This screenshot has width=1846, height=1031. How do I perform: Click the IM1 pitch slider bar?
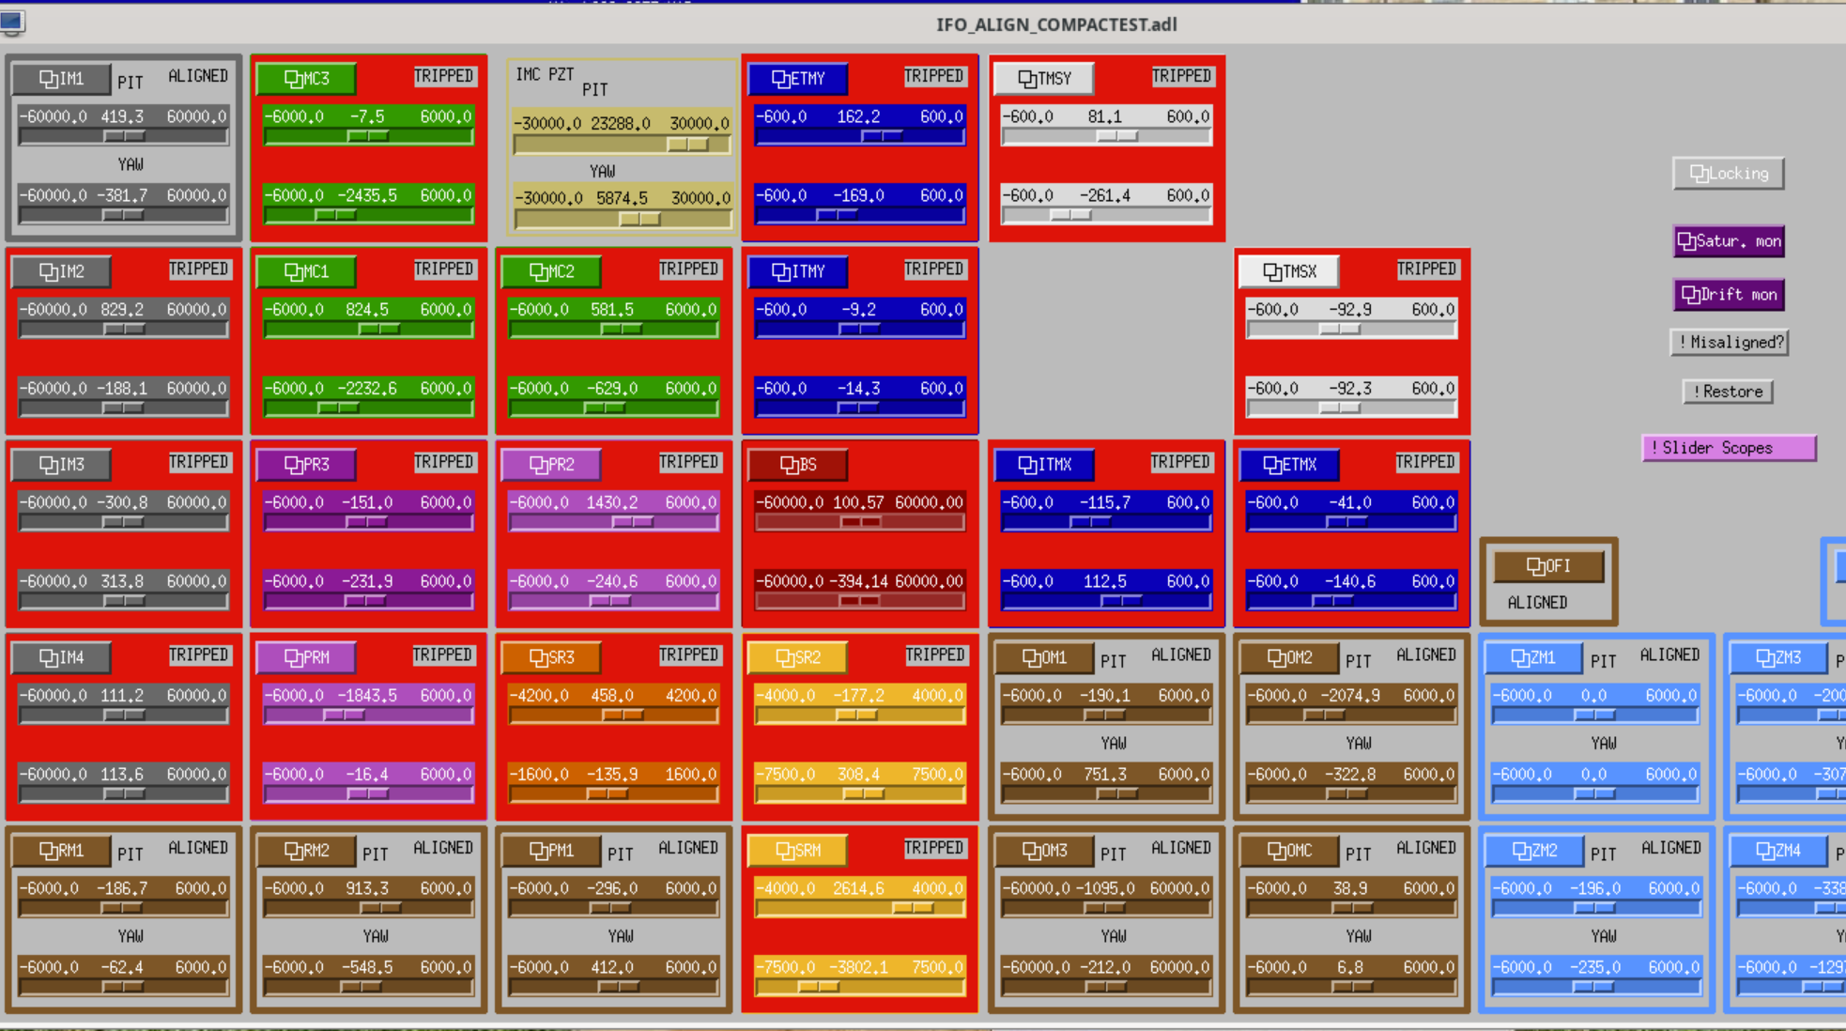click(124, 136)
